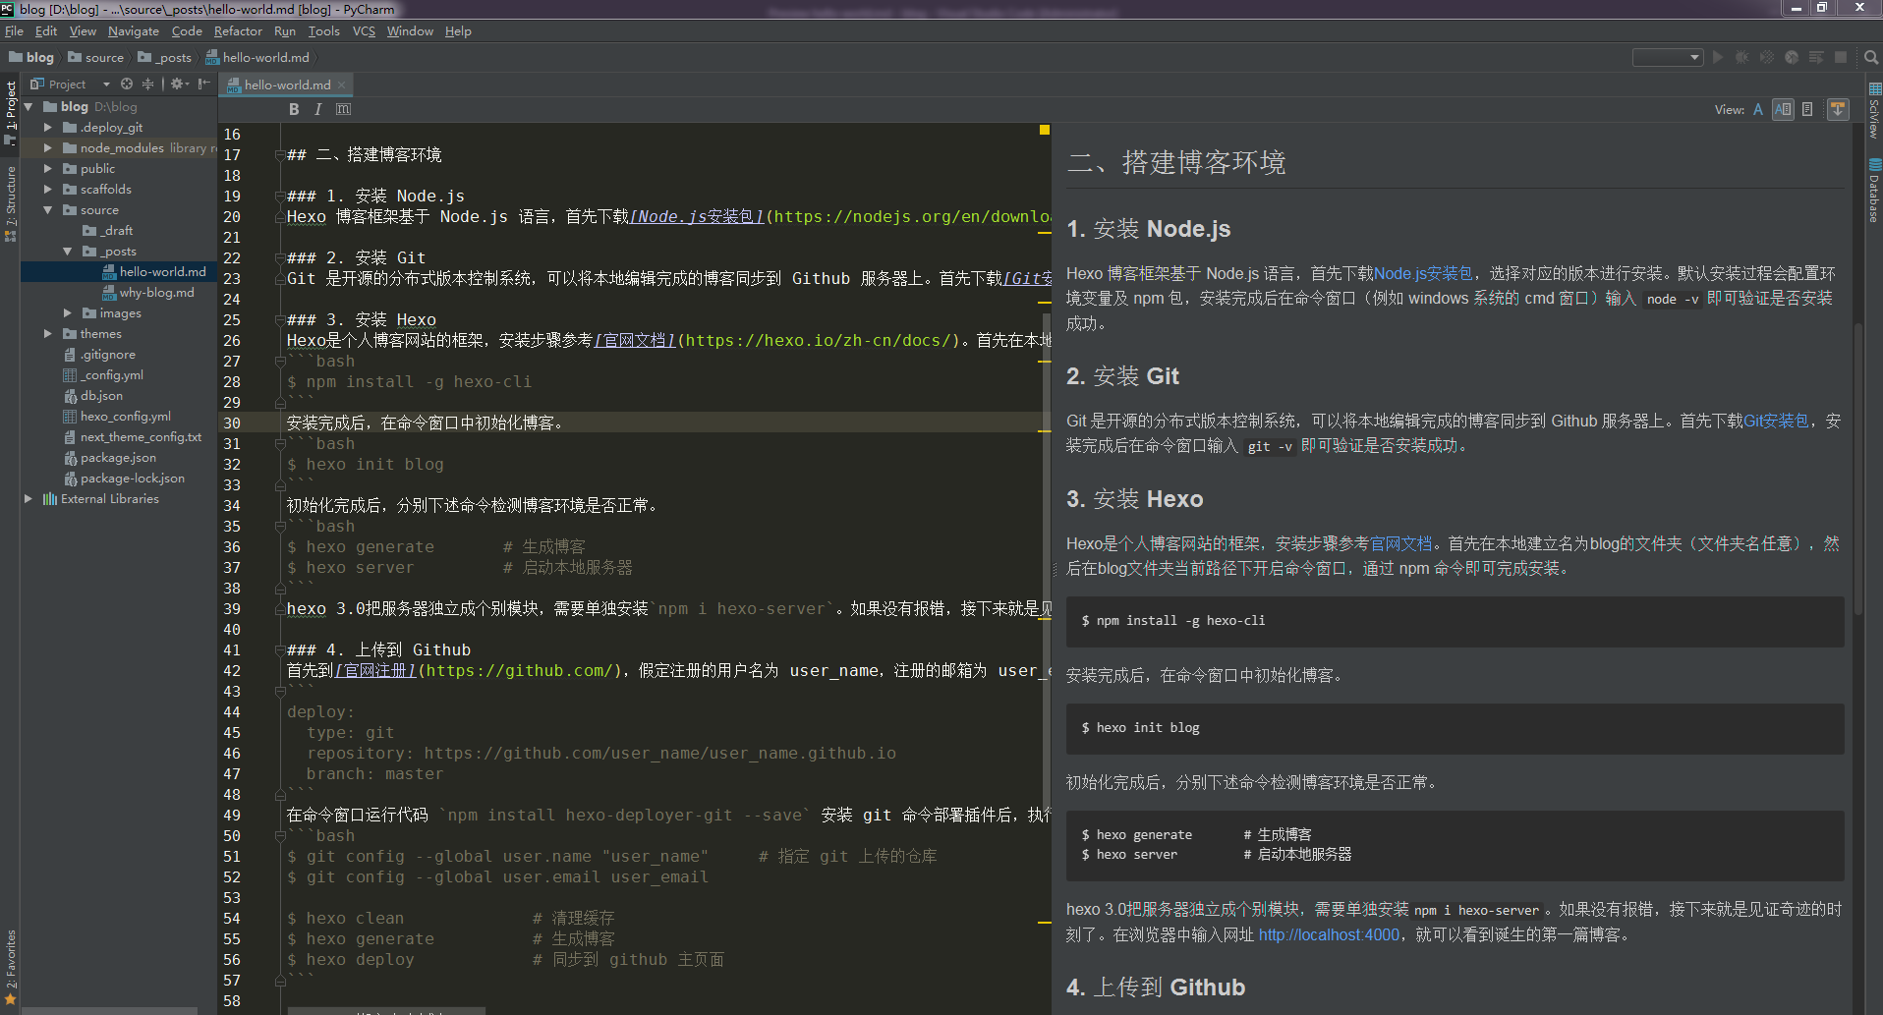
Task: Click line 30 text in editor
Action: point(425,423)
